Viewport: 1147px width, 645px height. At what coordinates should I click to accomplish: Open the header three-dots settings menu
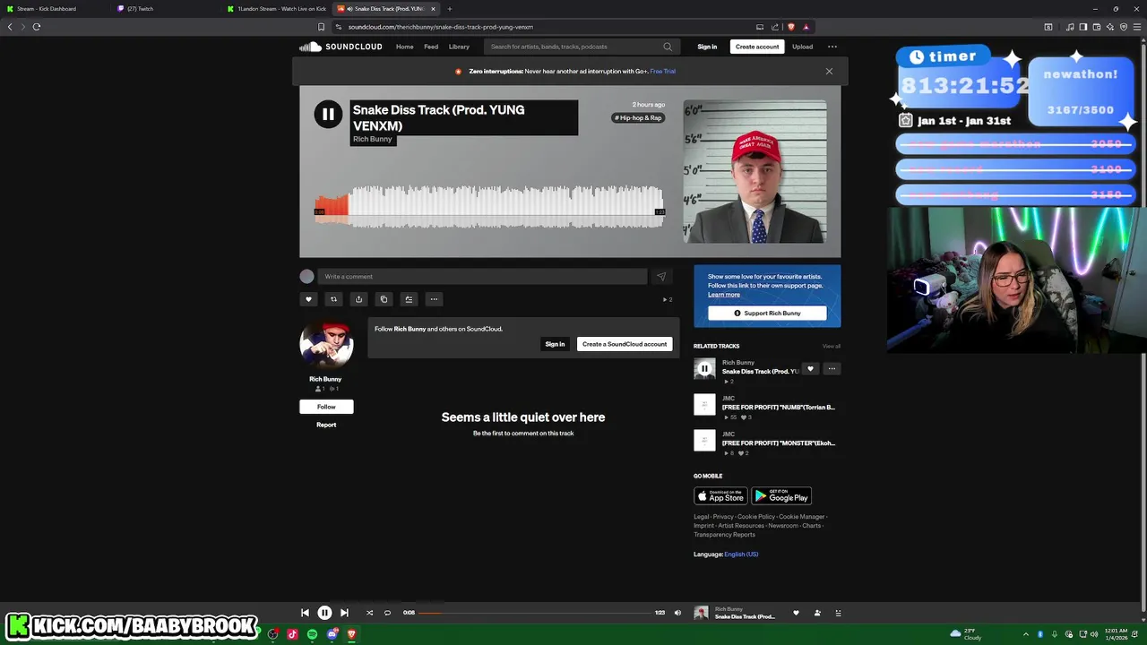(x=832, y=47)
